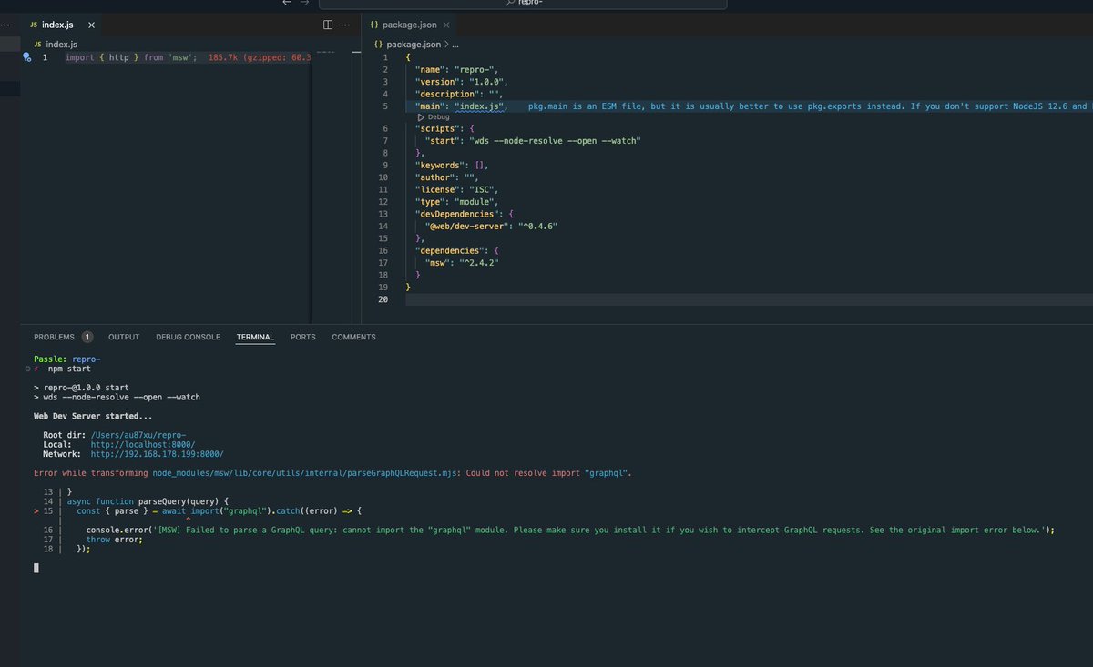Open the http://localhost:8000/ link
1093x667 pixels.
pos(145,444)
